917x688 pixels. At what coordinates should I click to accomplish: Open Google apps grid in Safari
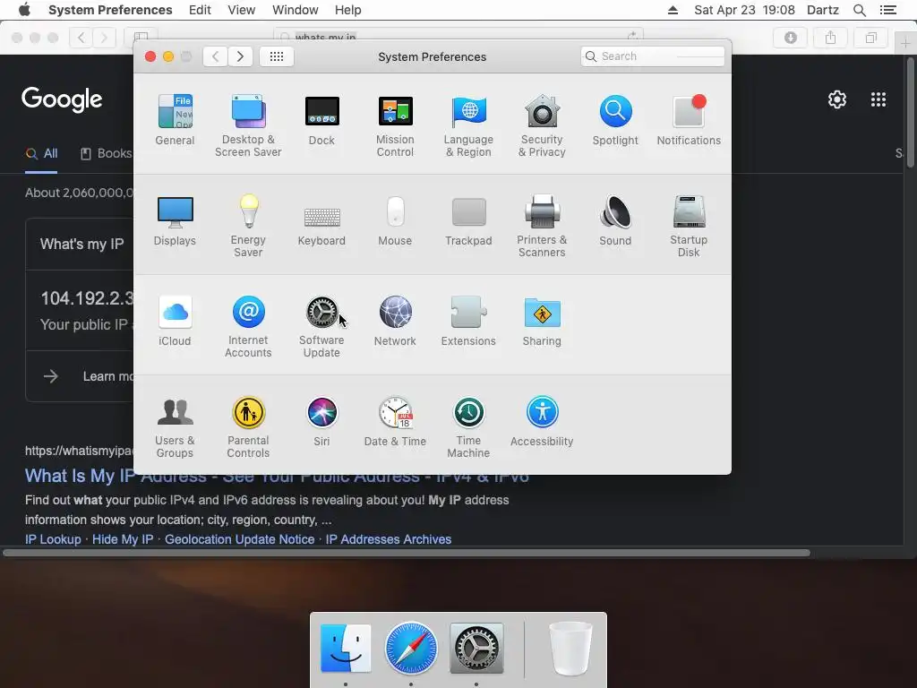(x=878, y=99)
